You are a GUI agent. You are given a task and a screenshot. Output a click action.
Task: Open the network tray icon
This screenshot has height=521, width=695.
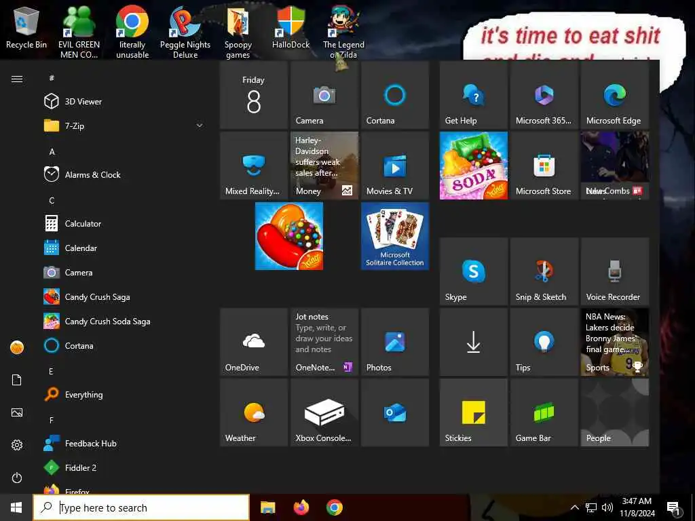pyautogui.click(x=591, y=507)
